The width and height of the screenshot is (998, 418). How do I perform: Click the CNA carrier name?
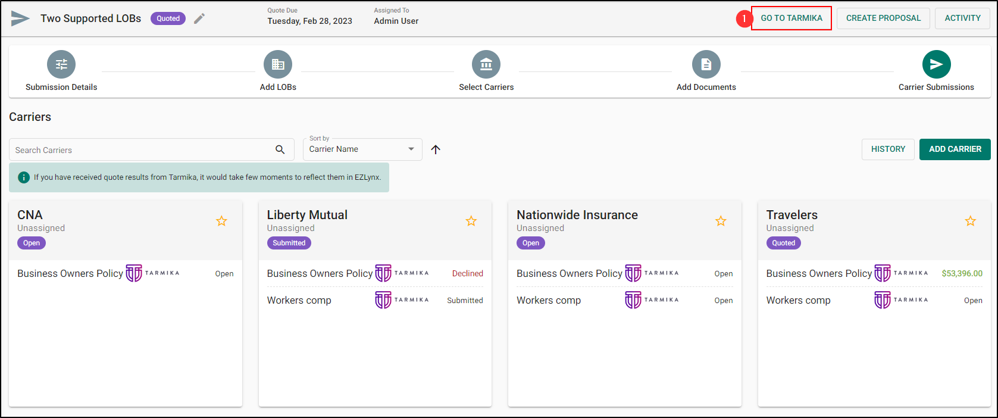click(x=30, y=215)
